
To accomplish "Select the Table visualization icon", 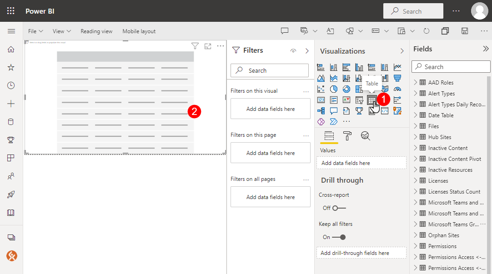I will 372,100.
